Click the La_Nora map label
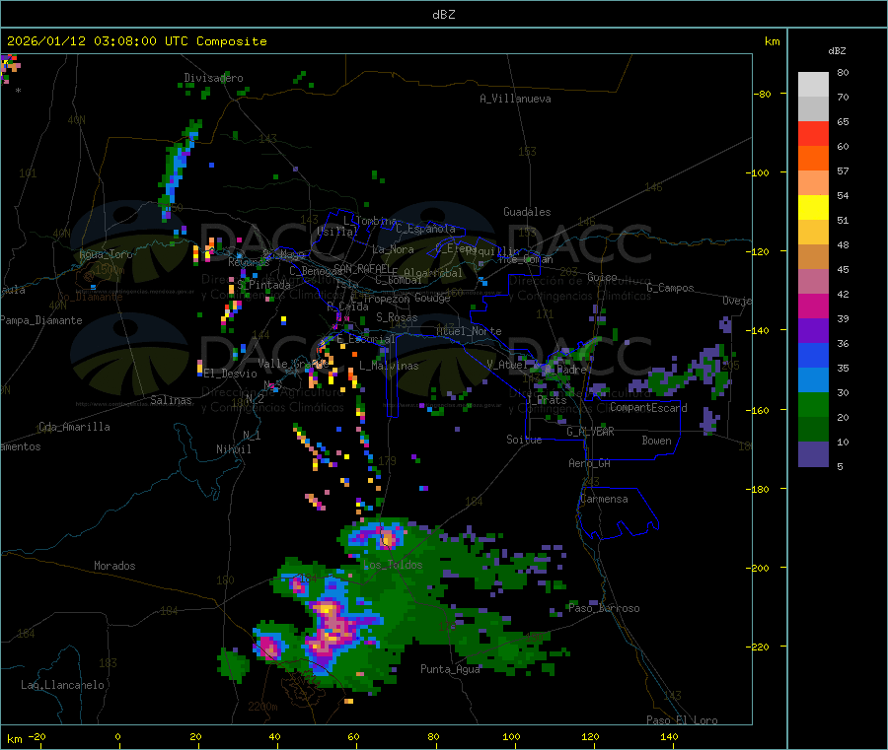The height and width of the screenshot is (750, 888). coord(393,249)
